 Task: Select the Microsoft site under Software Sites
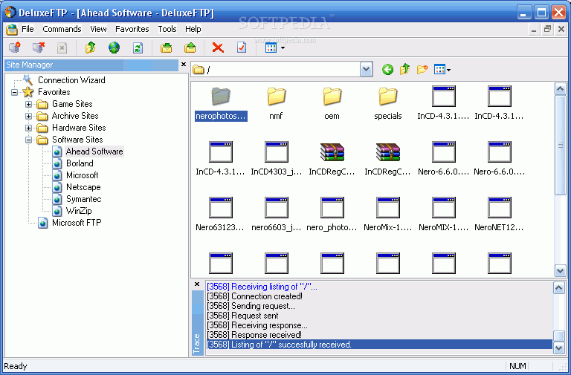(83, 175)
